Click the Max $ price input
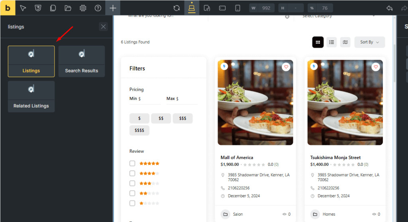 pos(182,99)
